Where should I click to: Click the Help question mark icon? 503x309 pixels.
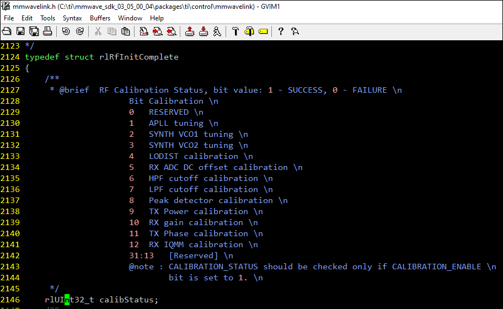click(x=281, y=31)
